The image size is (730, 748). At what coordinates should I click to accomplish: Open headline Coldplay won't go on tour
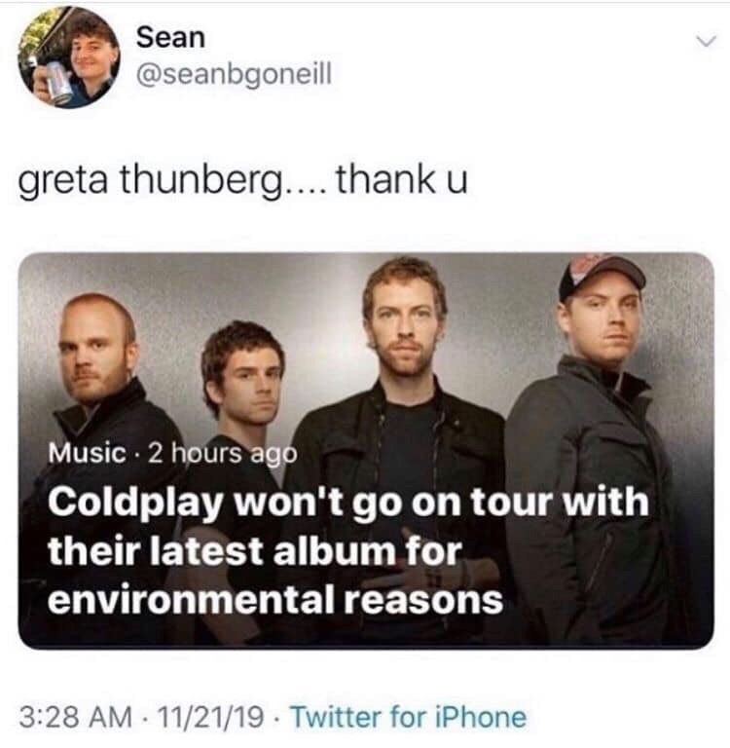(x=348, y=504)
